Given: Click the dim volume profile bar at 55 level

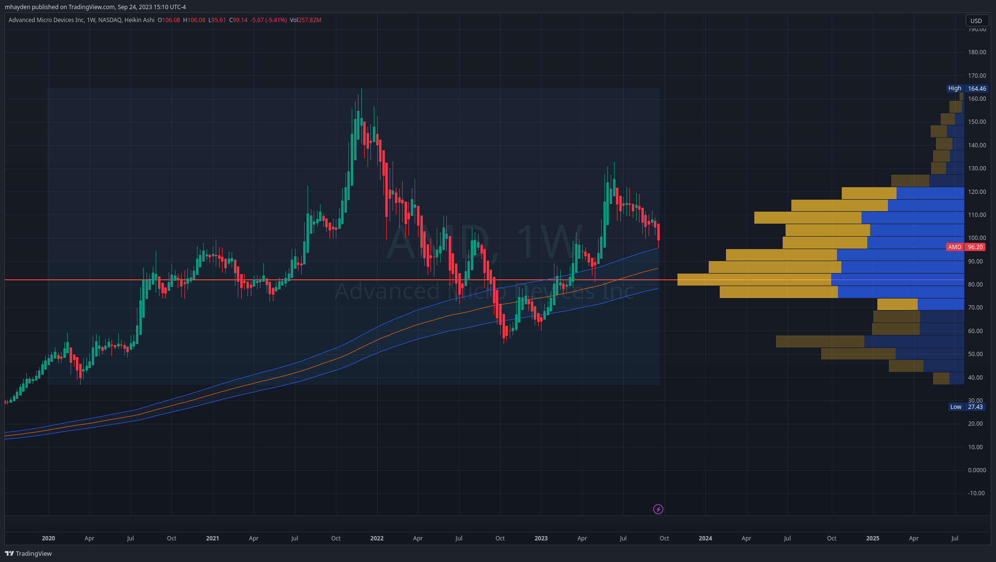Looking at the screenshot, I should pyautogui.click(x=870, y=342).
